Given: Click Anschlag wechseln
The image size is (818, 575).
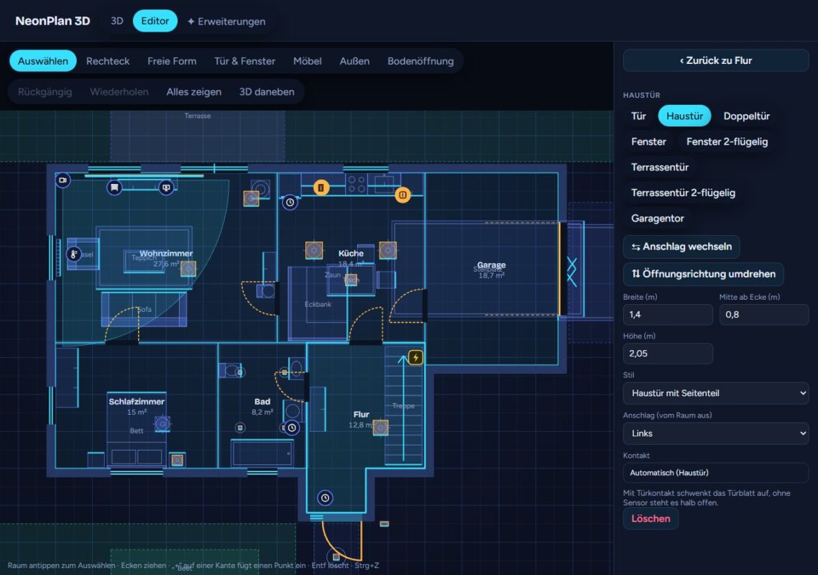Looking at the screenshot, I should tap(681, 247).
